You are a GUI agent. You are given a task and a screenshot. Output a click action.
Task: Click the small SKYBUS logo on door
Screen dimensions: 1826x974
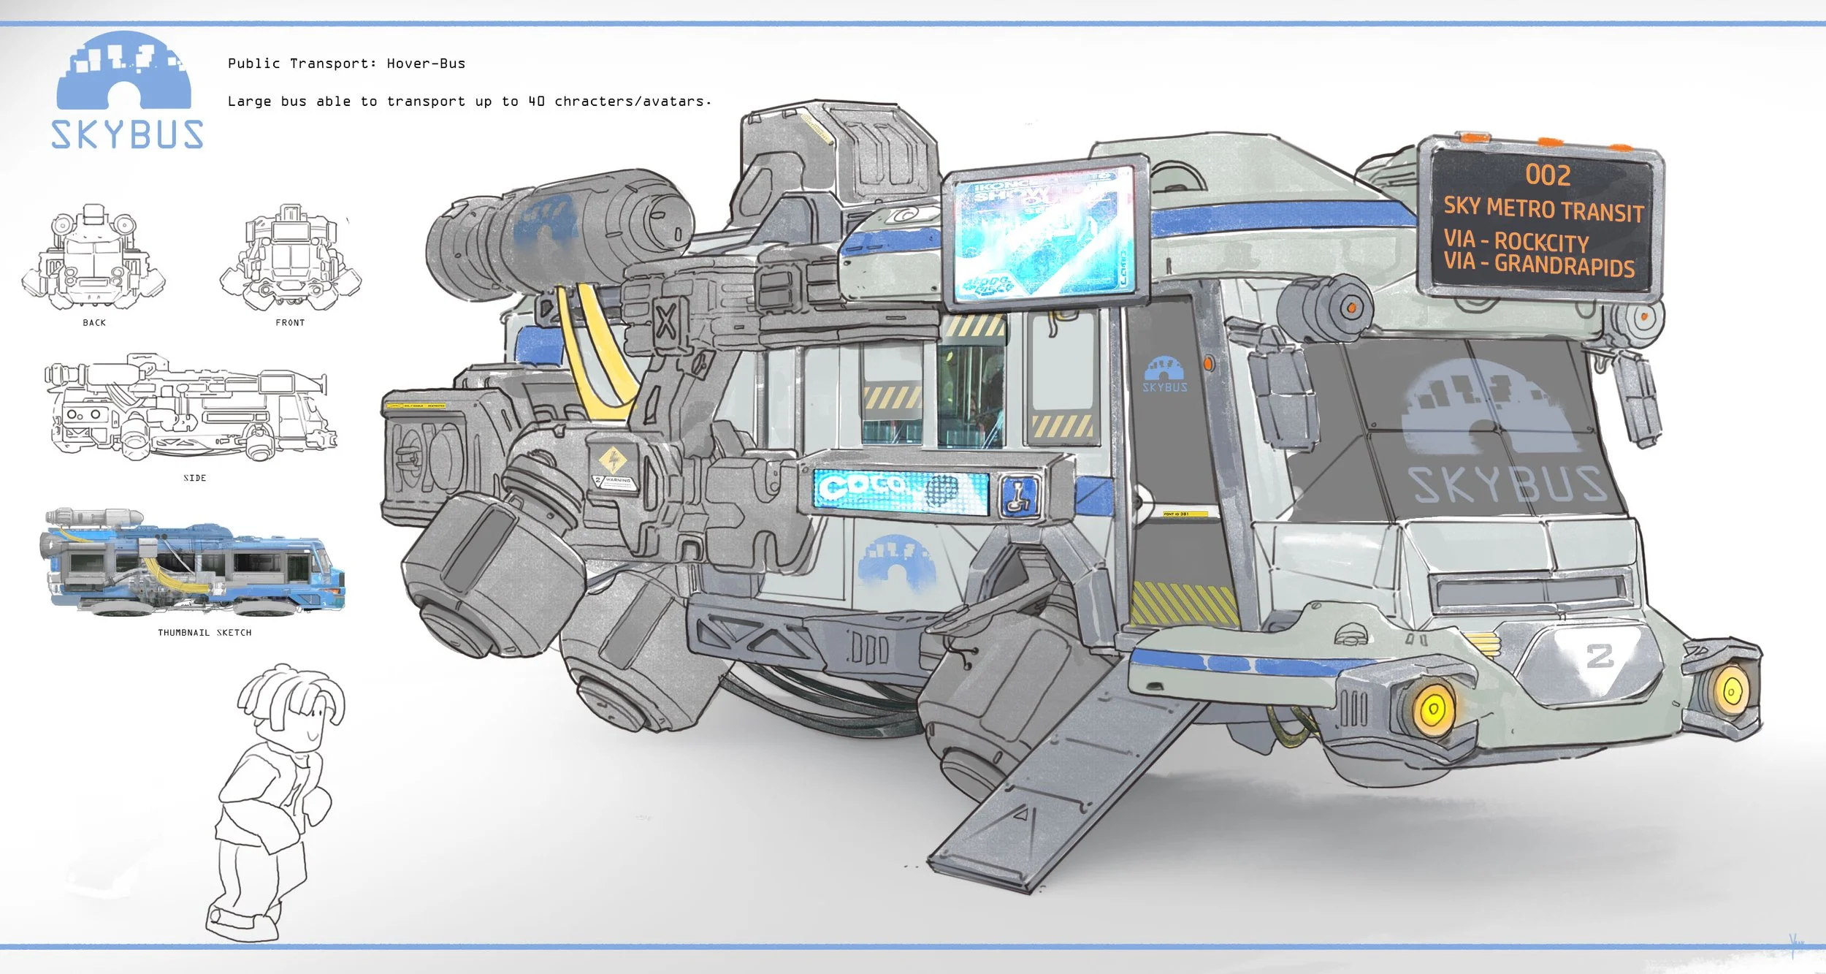coord(1165,375)
